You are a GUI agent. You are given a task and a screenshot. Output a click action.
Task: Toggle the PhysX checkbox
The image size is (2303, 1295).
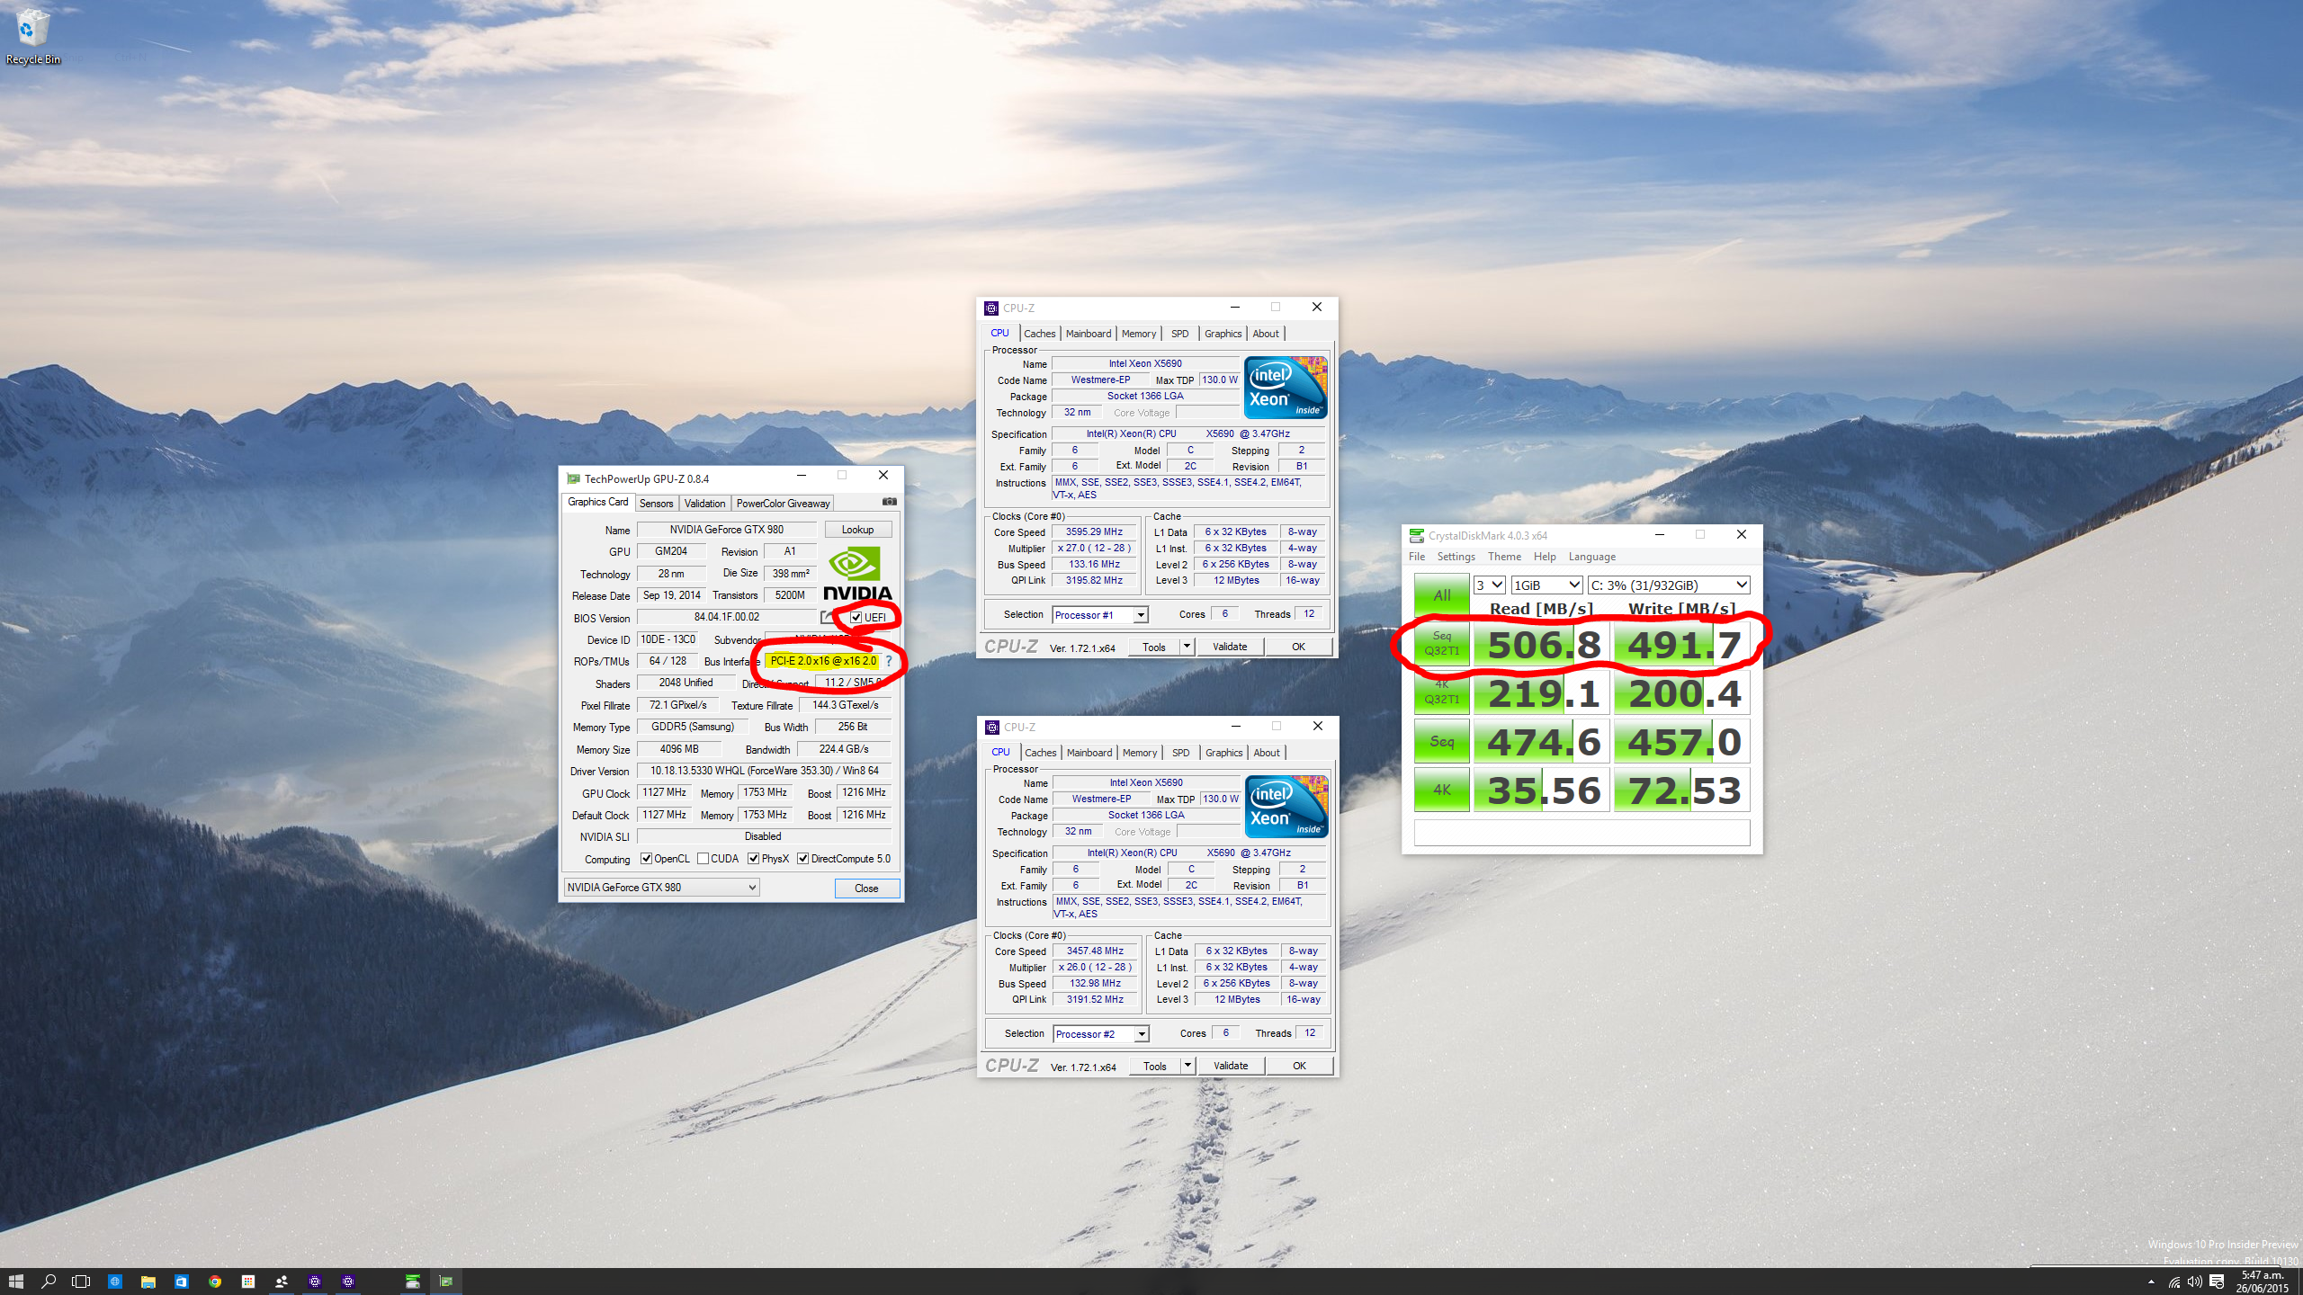754,859
